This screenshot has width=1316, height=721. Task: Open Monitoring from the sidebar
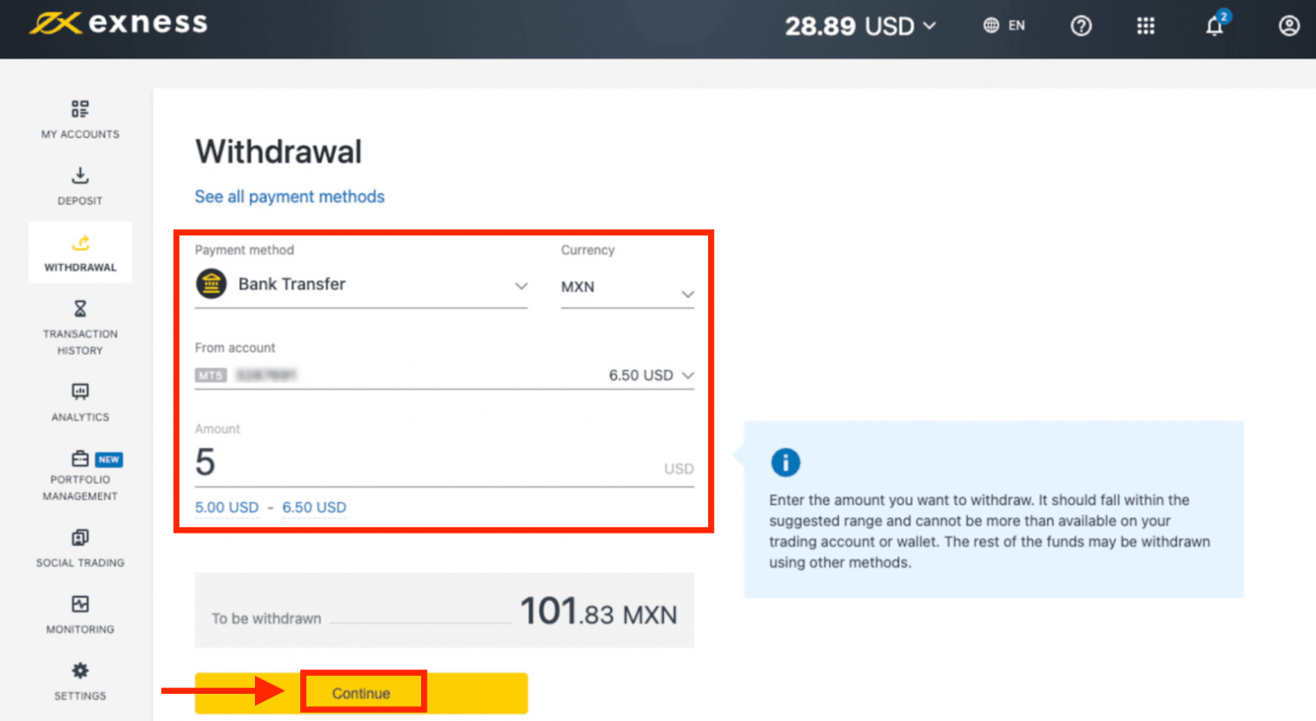(80, 614)
